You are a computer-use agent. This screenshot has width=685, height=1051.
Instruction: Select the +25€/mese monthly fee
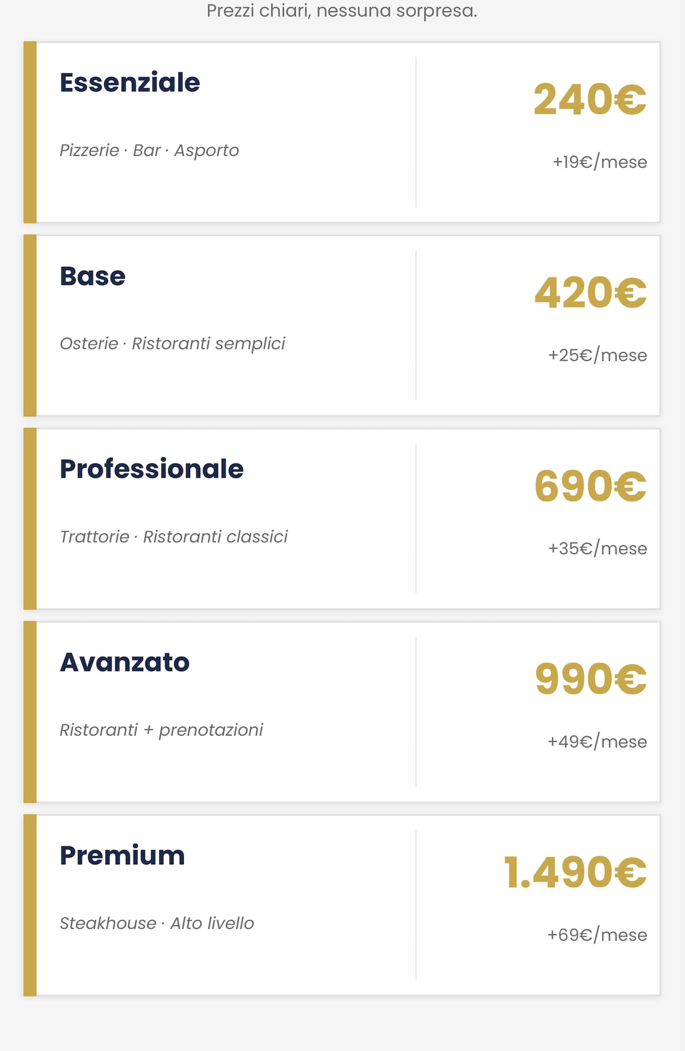click(597, 355)
